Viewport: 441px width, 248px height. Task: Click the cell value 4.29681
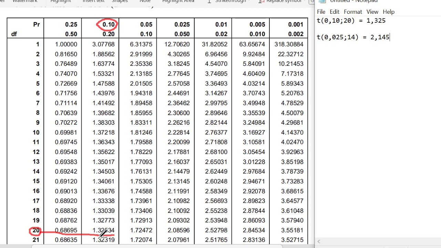tap(292, 122)
